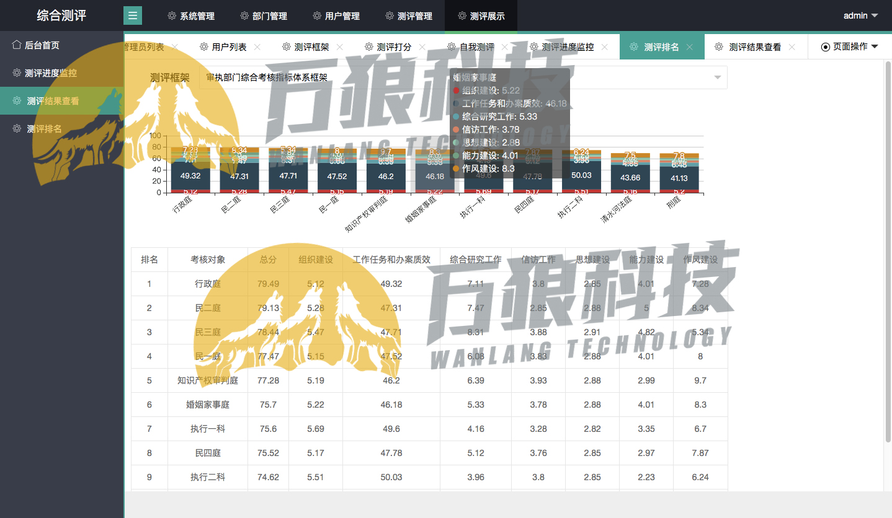Open the 部门管理 top menu

[263, 16]
